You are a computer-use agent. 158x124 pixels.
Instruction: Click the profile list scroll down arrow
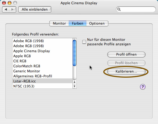pos(75,86)
